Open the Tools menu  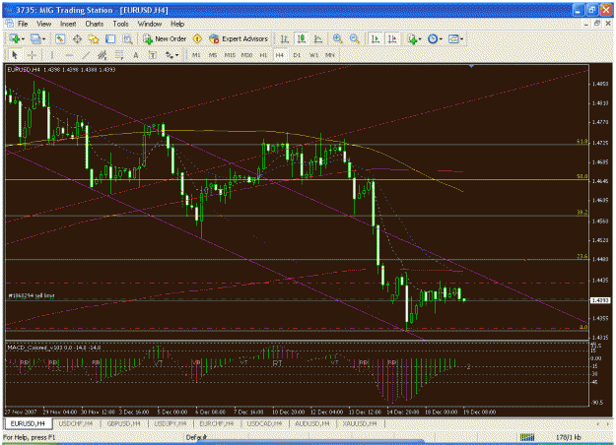point(120,24)
